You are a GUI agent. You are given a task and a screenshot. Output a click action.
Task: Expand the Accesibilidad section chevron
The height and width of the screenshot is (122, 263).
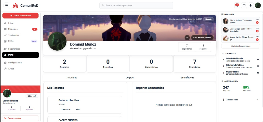[x=257, y=100]
